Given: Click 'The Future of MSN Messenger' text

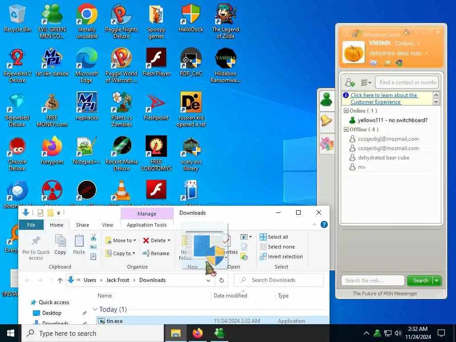Looking at the screenshot, I should [x=385, y=293].
